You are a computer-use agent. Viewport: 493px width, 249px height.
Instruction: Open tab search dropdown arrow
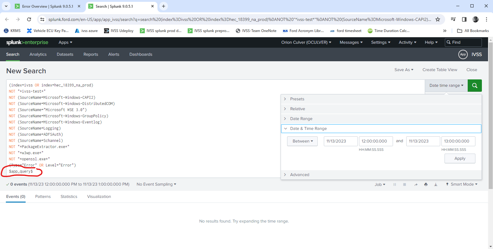tap(6, 6)
